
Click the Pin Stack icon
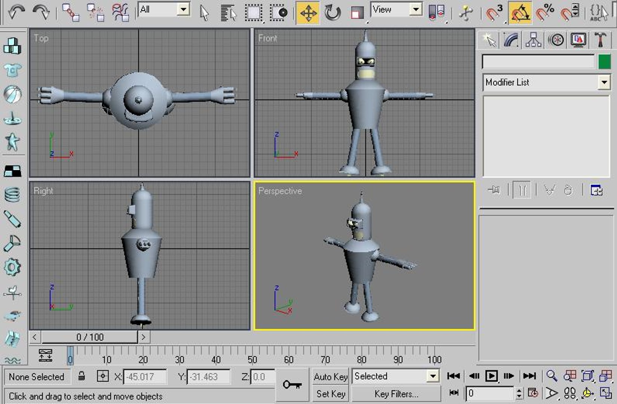click(x=494, y=190)
